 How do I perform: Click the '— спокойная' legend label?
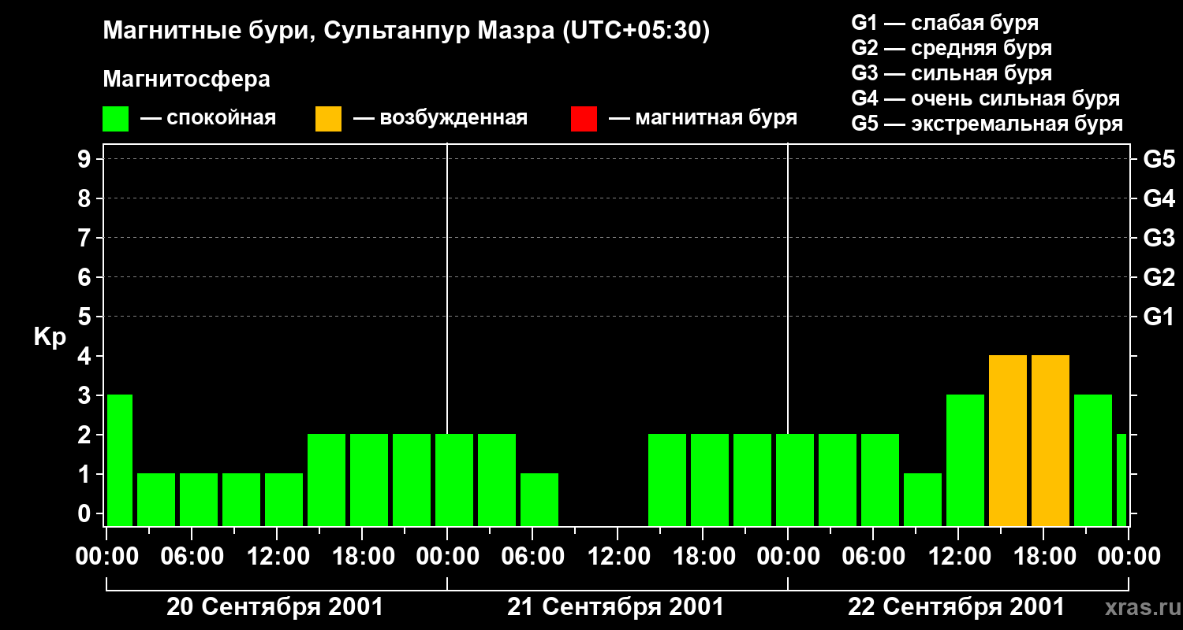[208, 118]
